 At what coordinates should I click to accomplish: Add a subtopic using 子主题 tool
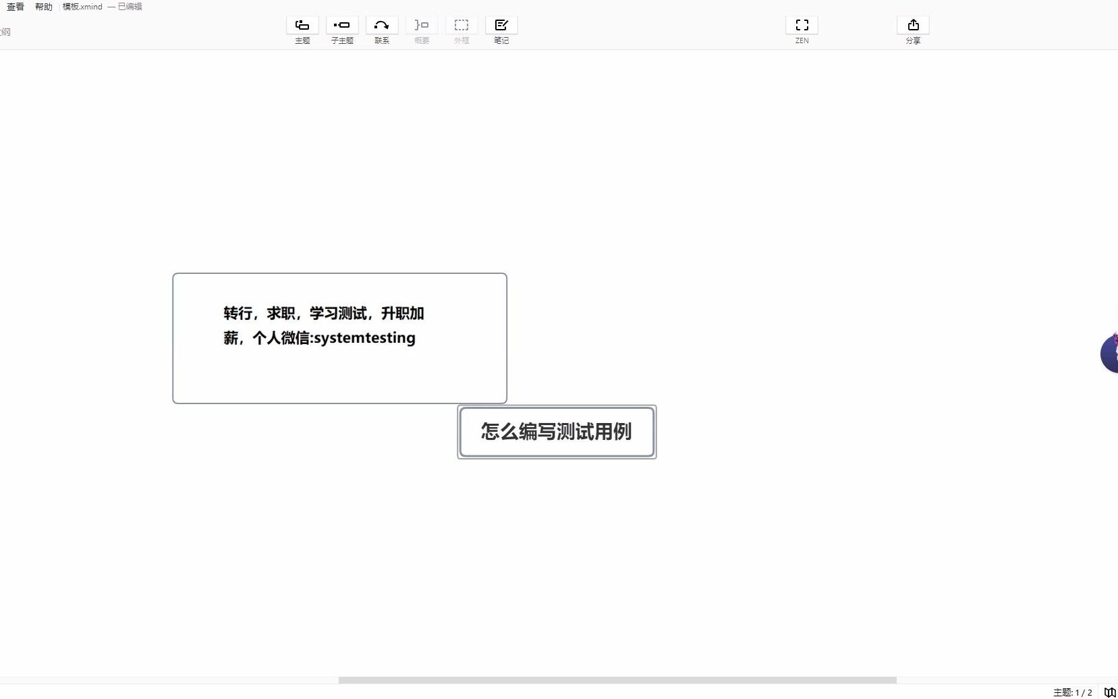point(341,30)
